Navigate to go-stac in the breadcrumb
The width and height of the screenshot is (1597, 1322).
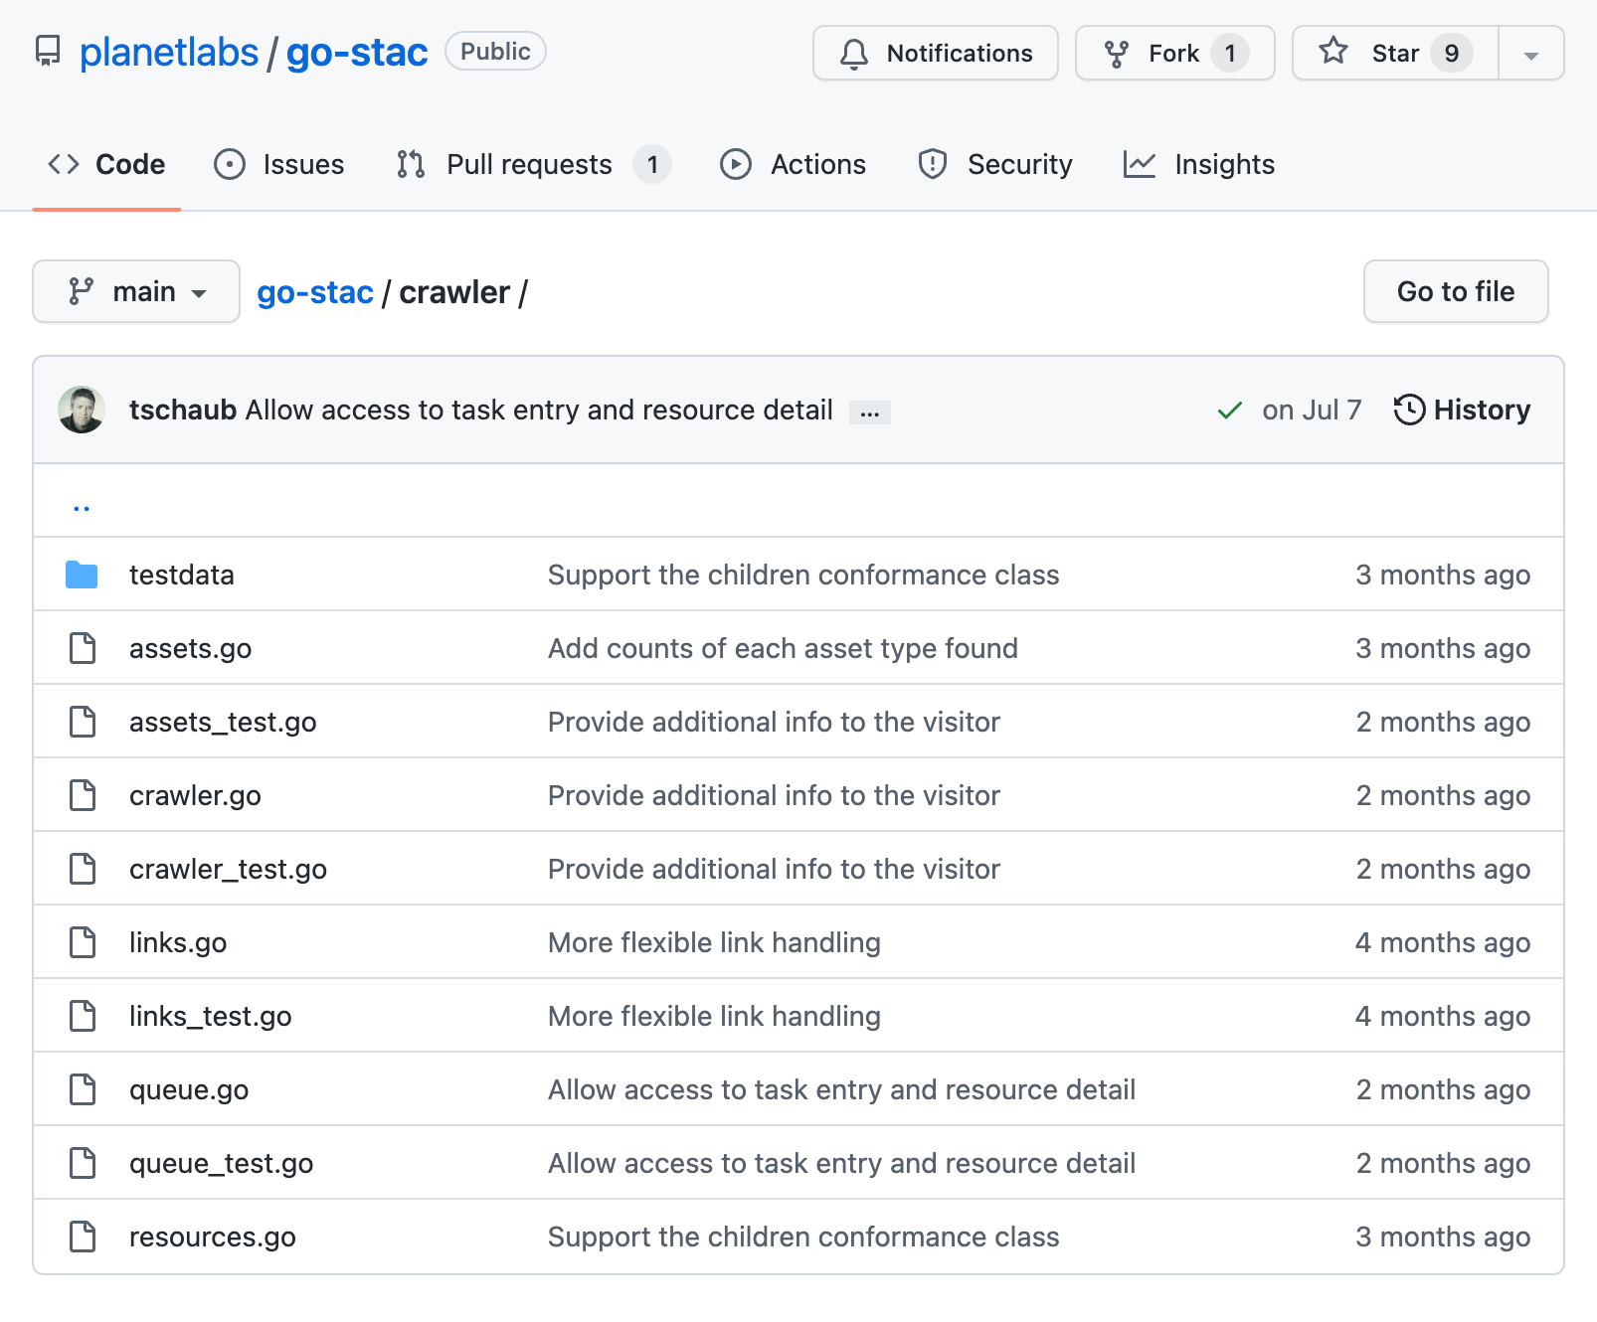click(x=315, y=292)
